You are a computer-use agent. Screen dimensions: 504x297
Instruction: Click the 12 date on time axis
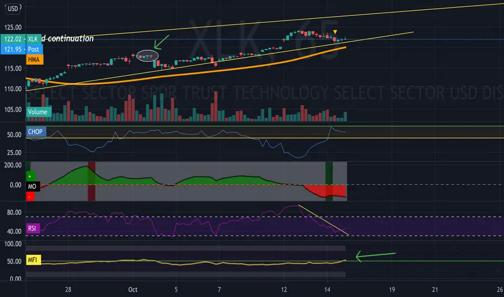coord(284,289)
